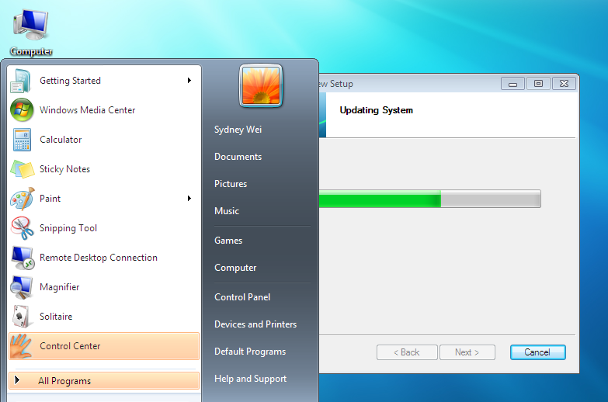Click the Setup window title text
Image resolution: width=608 pixels, height=402 pixels.
click(x=335, y=84)
